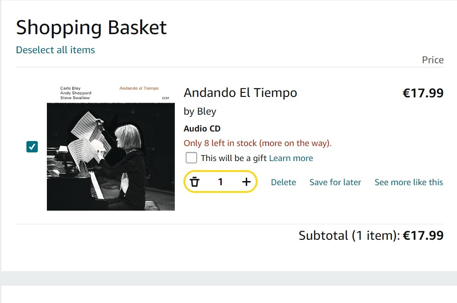The image size is (457, 303).
Task: Click the subtotal amount €17.99
Action: click(423, 235)
